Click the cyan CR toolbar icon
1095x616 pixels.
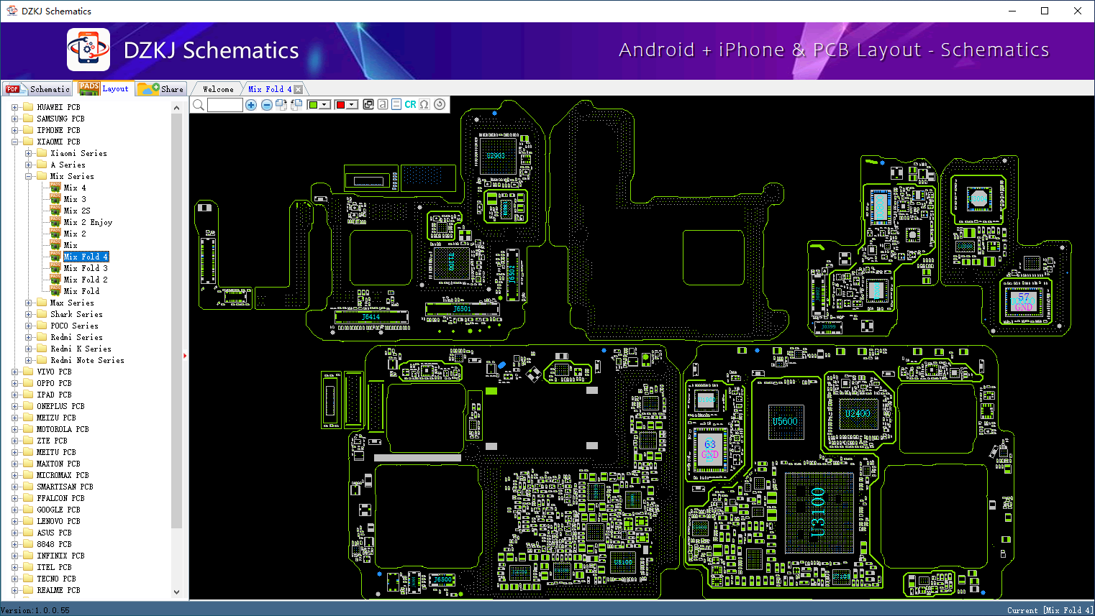click(410, 104)
